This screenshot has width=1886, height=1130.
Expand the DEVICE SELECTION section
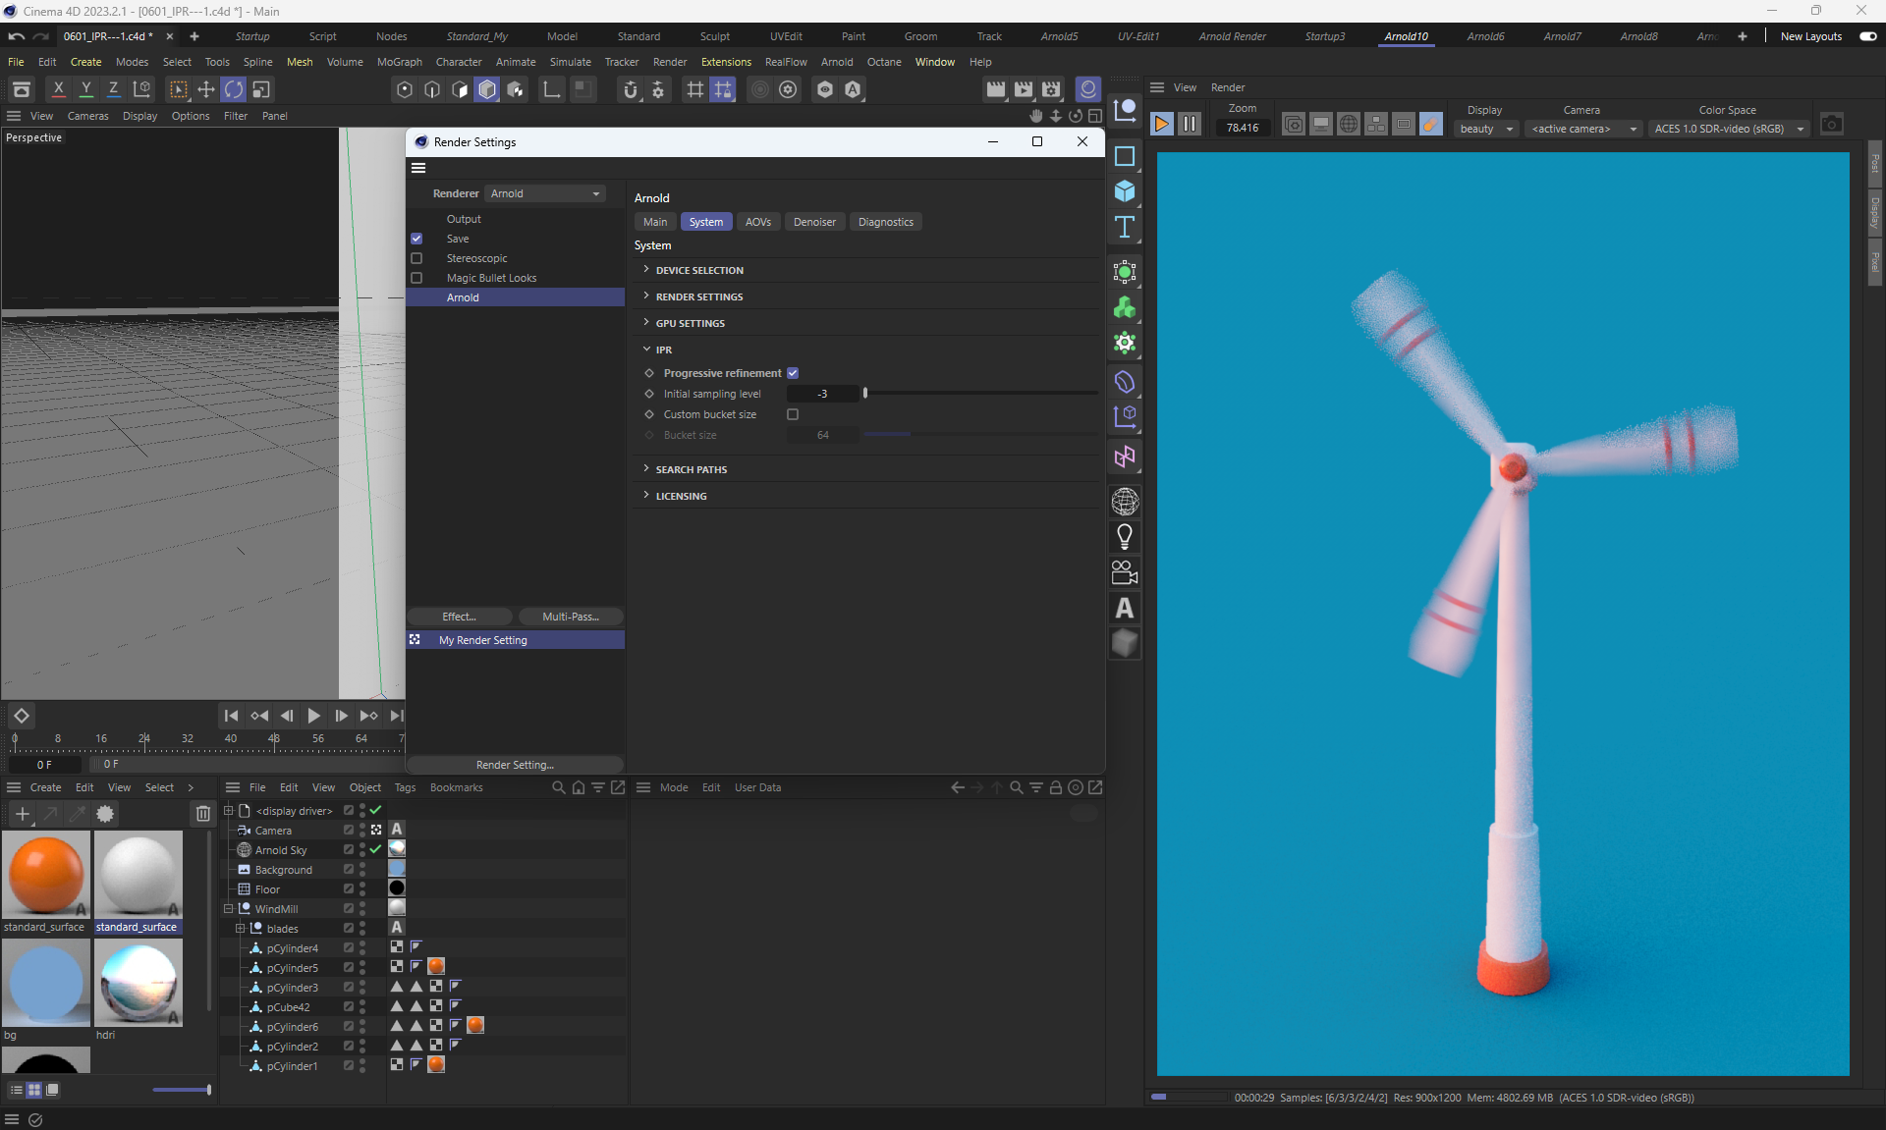pyautogui.click(x=699, y=270)
